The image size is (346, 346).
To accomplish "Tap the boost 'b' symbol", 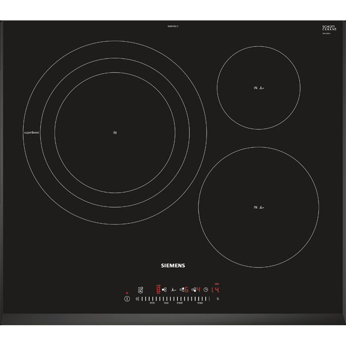I will point(218,299).
